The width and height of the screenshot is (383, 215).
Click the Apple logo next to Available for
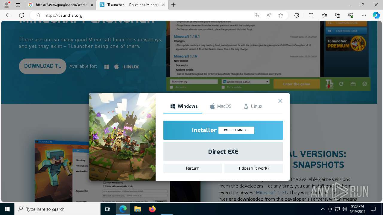pyautogui.click(x=117, y=66)
